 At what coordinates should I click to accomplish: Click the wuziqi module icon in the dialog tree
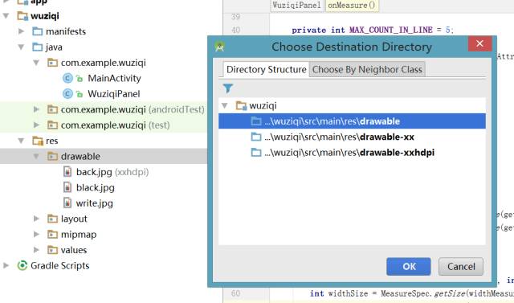coord(241,105)
